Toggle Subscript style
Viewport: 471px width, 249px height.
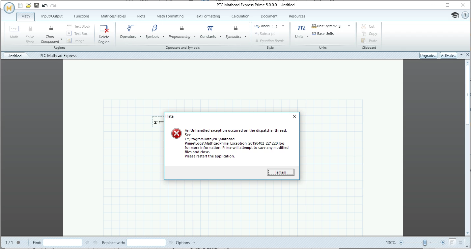tap(265, 34)
